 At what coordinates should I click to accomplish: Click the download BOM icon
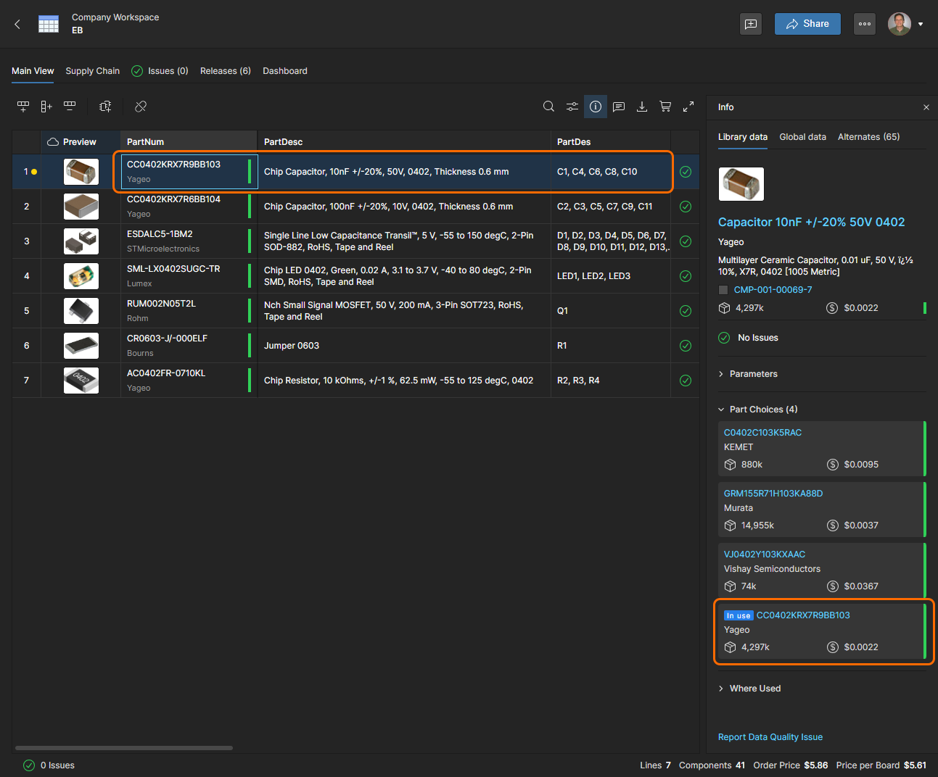point(642,107)
